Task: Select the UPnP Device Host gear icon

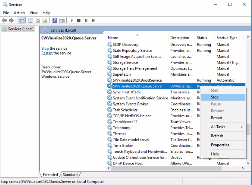Action: pos(110,163)
